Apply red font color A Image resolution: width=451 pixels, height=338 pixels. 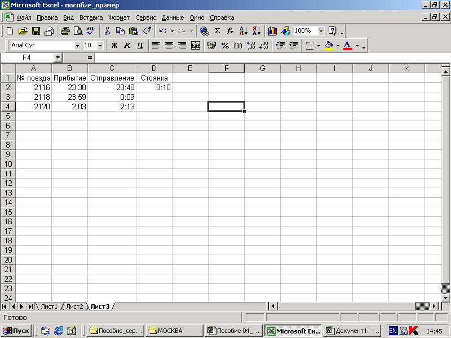click(x=347, y=46)
